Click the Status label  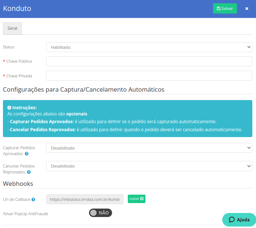[9, 47]
